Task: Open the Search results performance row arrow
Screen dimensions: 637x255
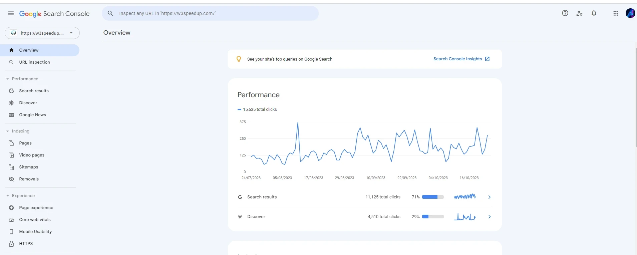Action: click(490, 197)
